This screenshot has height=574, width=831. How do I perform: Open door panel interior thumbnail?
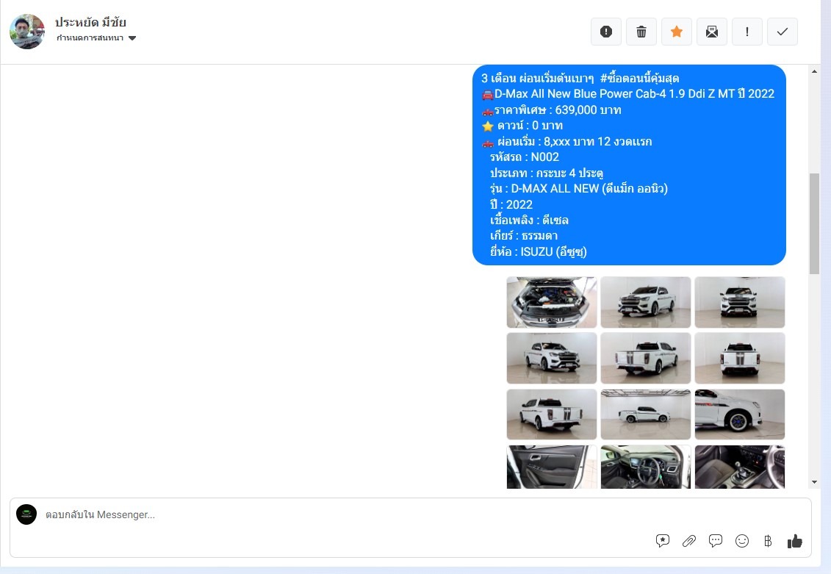552,467
